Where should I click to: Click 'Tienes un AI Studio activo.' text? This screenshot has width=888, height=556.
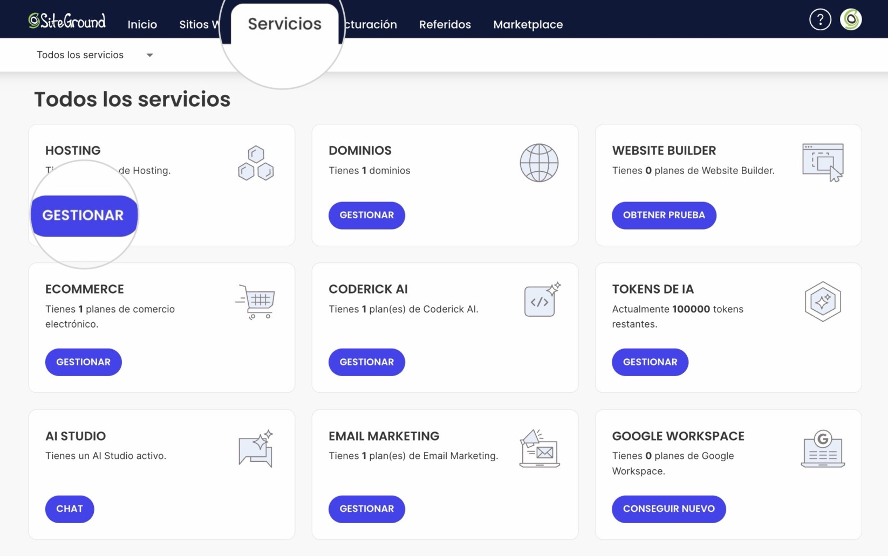(106, 456)
